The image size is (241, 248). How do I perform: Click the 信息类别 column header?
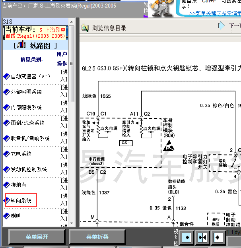(x=31, y=59)
